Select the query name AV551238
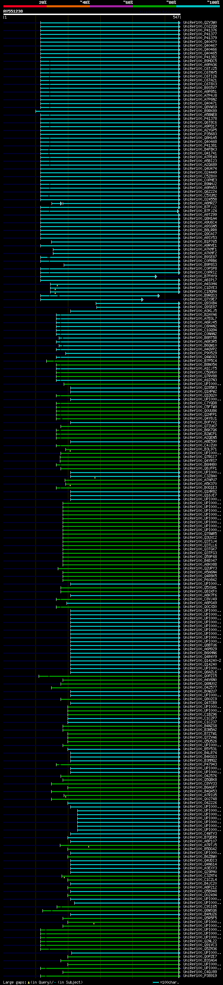This screenshot has height=985, width=223. tap(13, 12)
